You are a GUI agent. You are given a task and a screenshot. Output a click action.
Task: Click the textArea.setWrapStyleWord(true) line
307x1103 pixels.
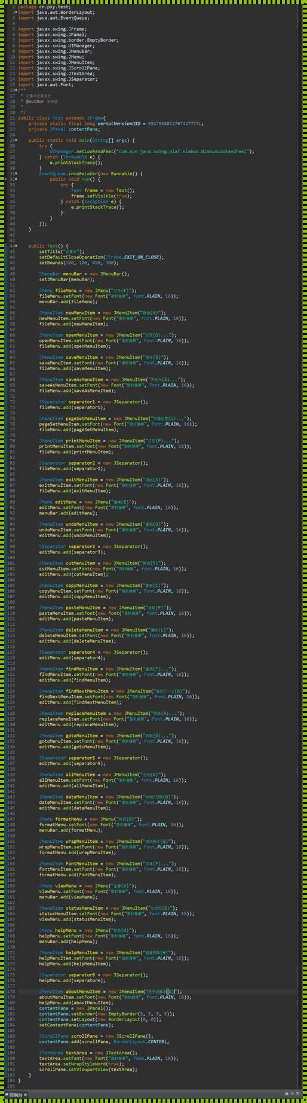80,1064
